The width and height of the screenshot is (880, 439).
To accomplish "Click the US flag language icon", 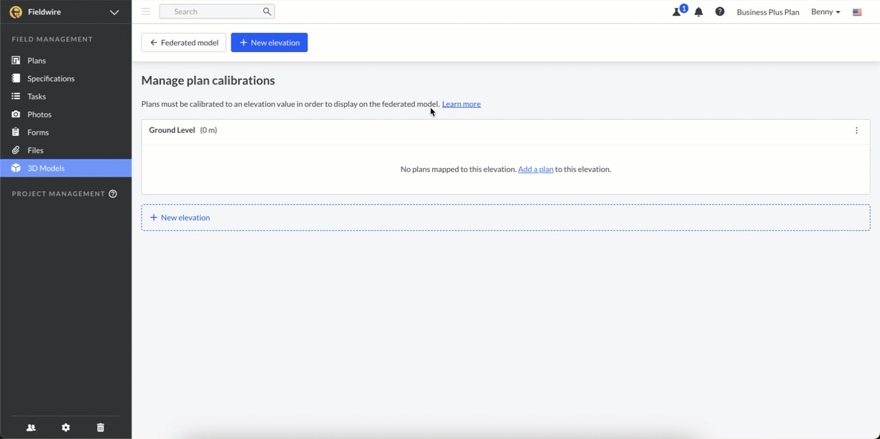I will (857, 12).
